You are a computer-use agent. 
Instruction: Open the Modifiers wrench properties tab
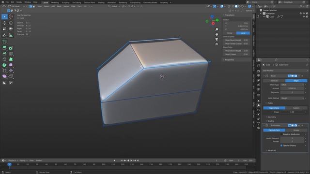(258, 105)
